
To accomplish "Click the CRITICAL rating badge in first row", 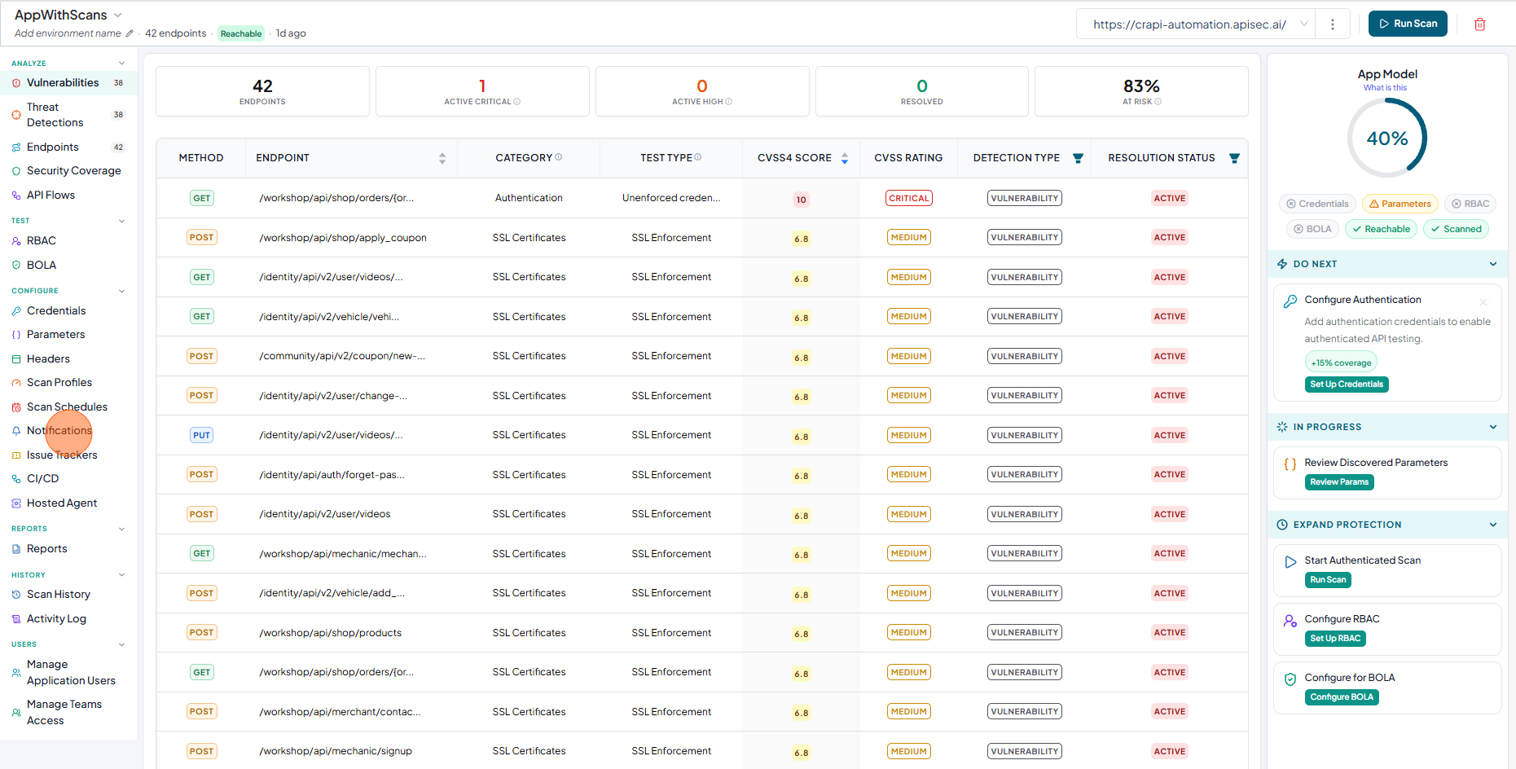I will pyautogui.click(x=909, y=198).
